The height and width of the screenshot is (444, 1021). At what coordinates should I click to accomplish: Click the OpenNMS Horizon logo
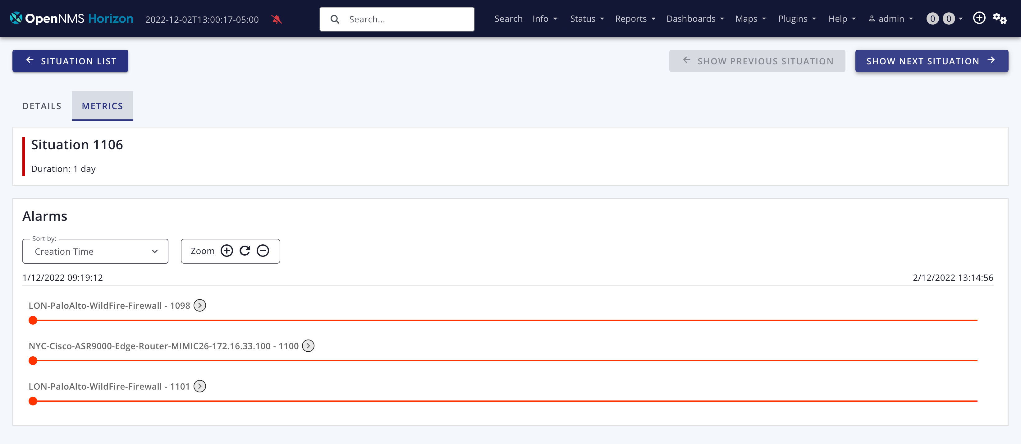[71, 19]
